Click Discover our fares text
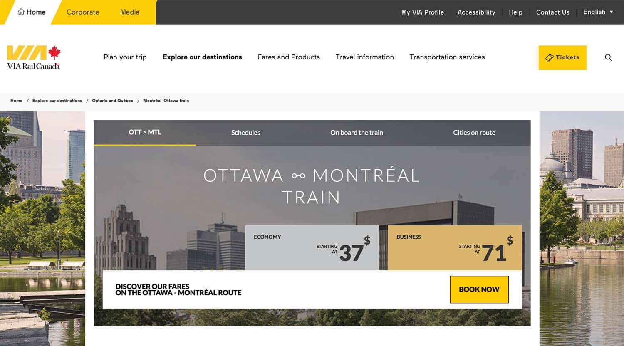The width and height of the screenshot is (624, 346). coord(178,289)
